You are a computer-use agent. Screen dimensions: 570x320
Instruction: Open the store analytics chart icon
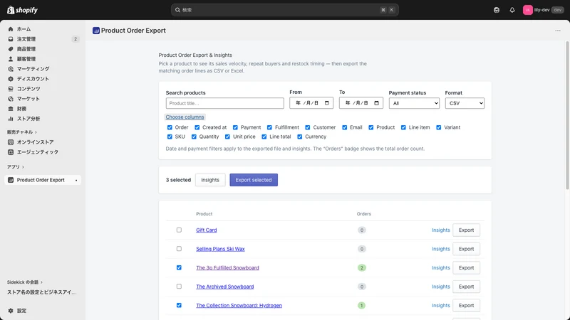(11, 119)
